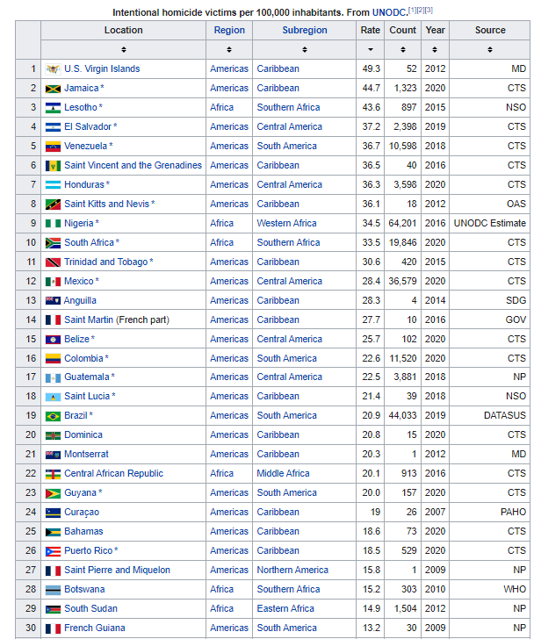Open the Guatemala country link
This screenshot has height=639, width=534.
click(87, 377)
